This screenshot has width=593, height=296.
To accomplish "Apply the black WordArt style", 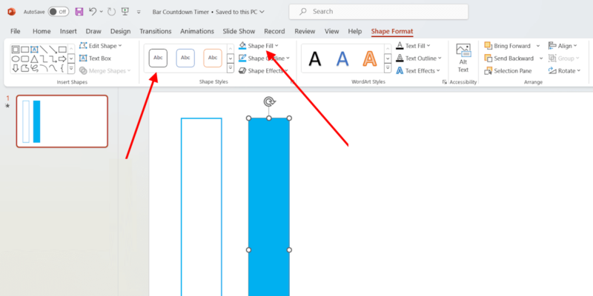I will pyautogui.click(x=314, y=59).
